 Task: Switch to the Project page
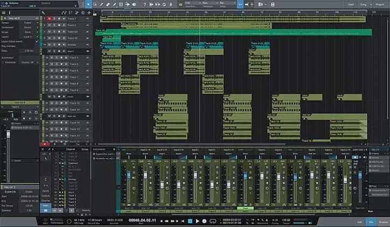[380, 4]
